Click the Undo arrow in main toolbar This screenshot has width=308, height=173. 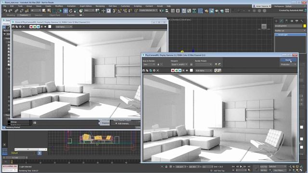tap(5, 11)
